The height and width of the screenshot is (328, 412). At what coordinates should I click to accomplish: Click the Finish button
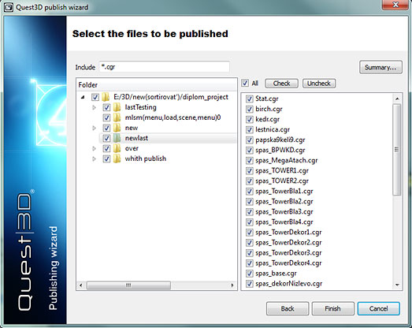[333, 308]
